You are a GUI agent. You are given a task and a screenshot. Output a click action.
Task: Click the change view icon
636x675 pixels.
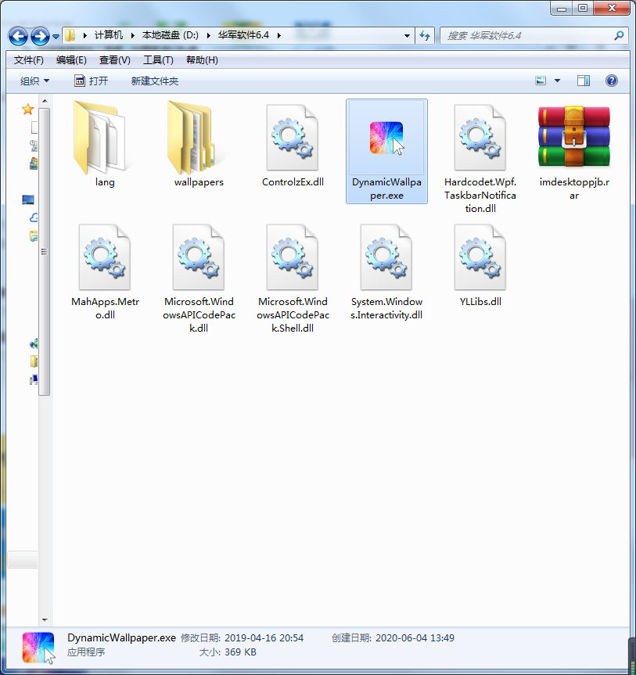point(541,81)
